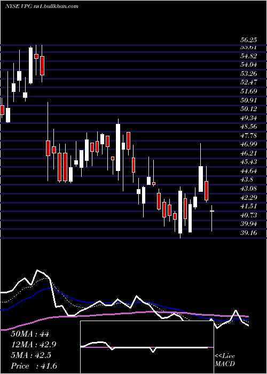This screenshot has height=374, width=267.
Task: Click the 46.99 price axis label
Action: coord(249,144)
